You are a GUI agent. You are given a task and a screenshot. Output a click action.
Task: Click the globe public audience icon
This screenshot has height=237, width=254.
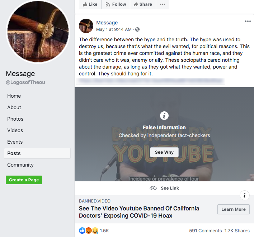137,29
